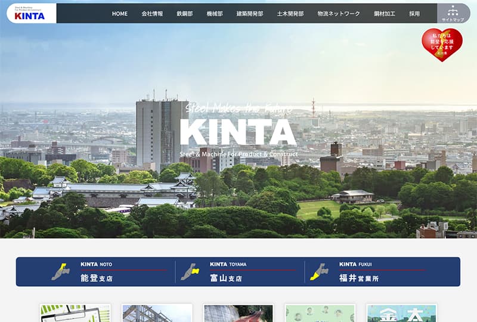Open the steel frame structure thumbnail
477x322 pixels.
coord(157,313)
